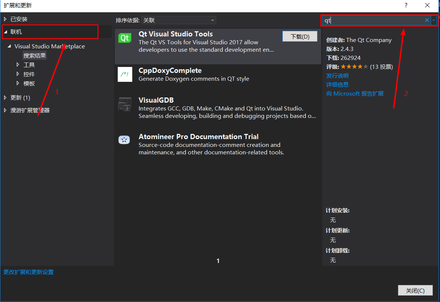Expand the 更新 (1) category
Screen dimensions: 440x302
pos(5,97)
